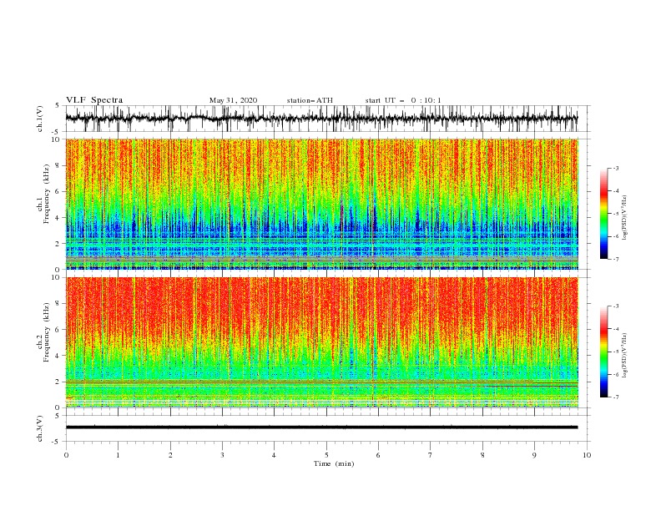Click the "5" minute tick label on time axis
This screenshot has height=511, width=661.
(326, 455)
